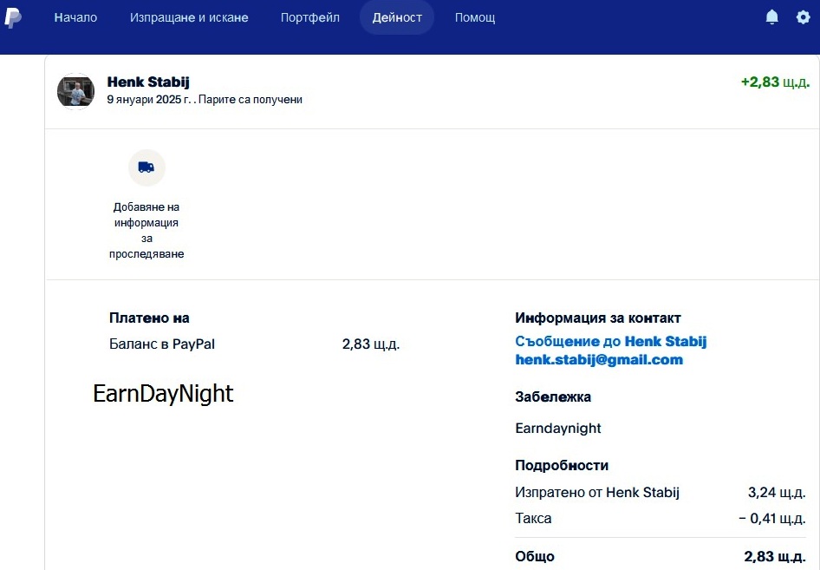
Task: Click the truck tracking info icon
Action: pyautogui.click(x=146, y=167)
